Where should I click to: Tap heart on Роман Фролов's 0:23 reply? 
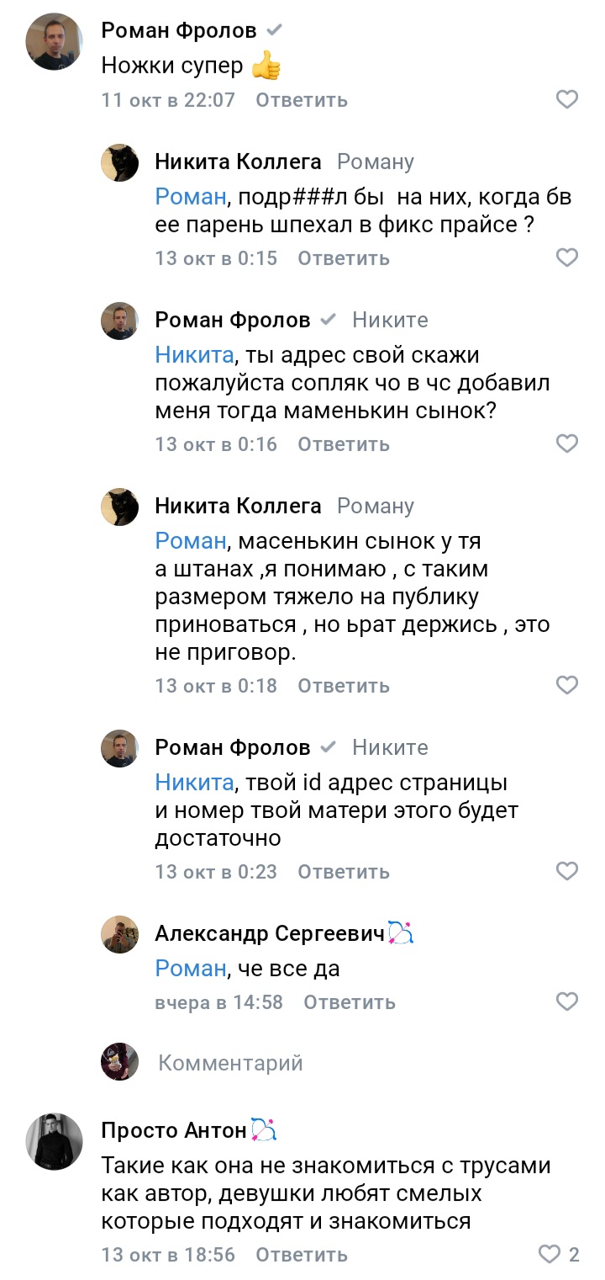click(x=567, y=871)
